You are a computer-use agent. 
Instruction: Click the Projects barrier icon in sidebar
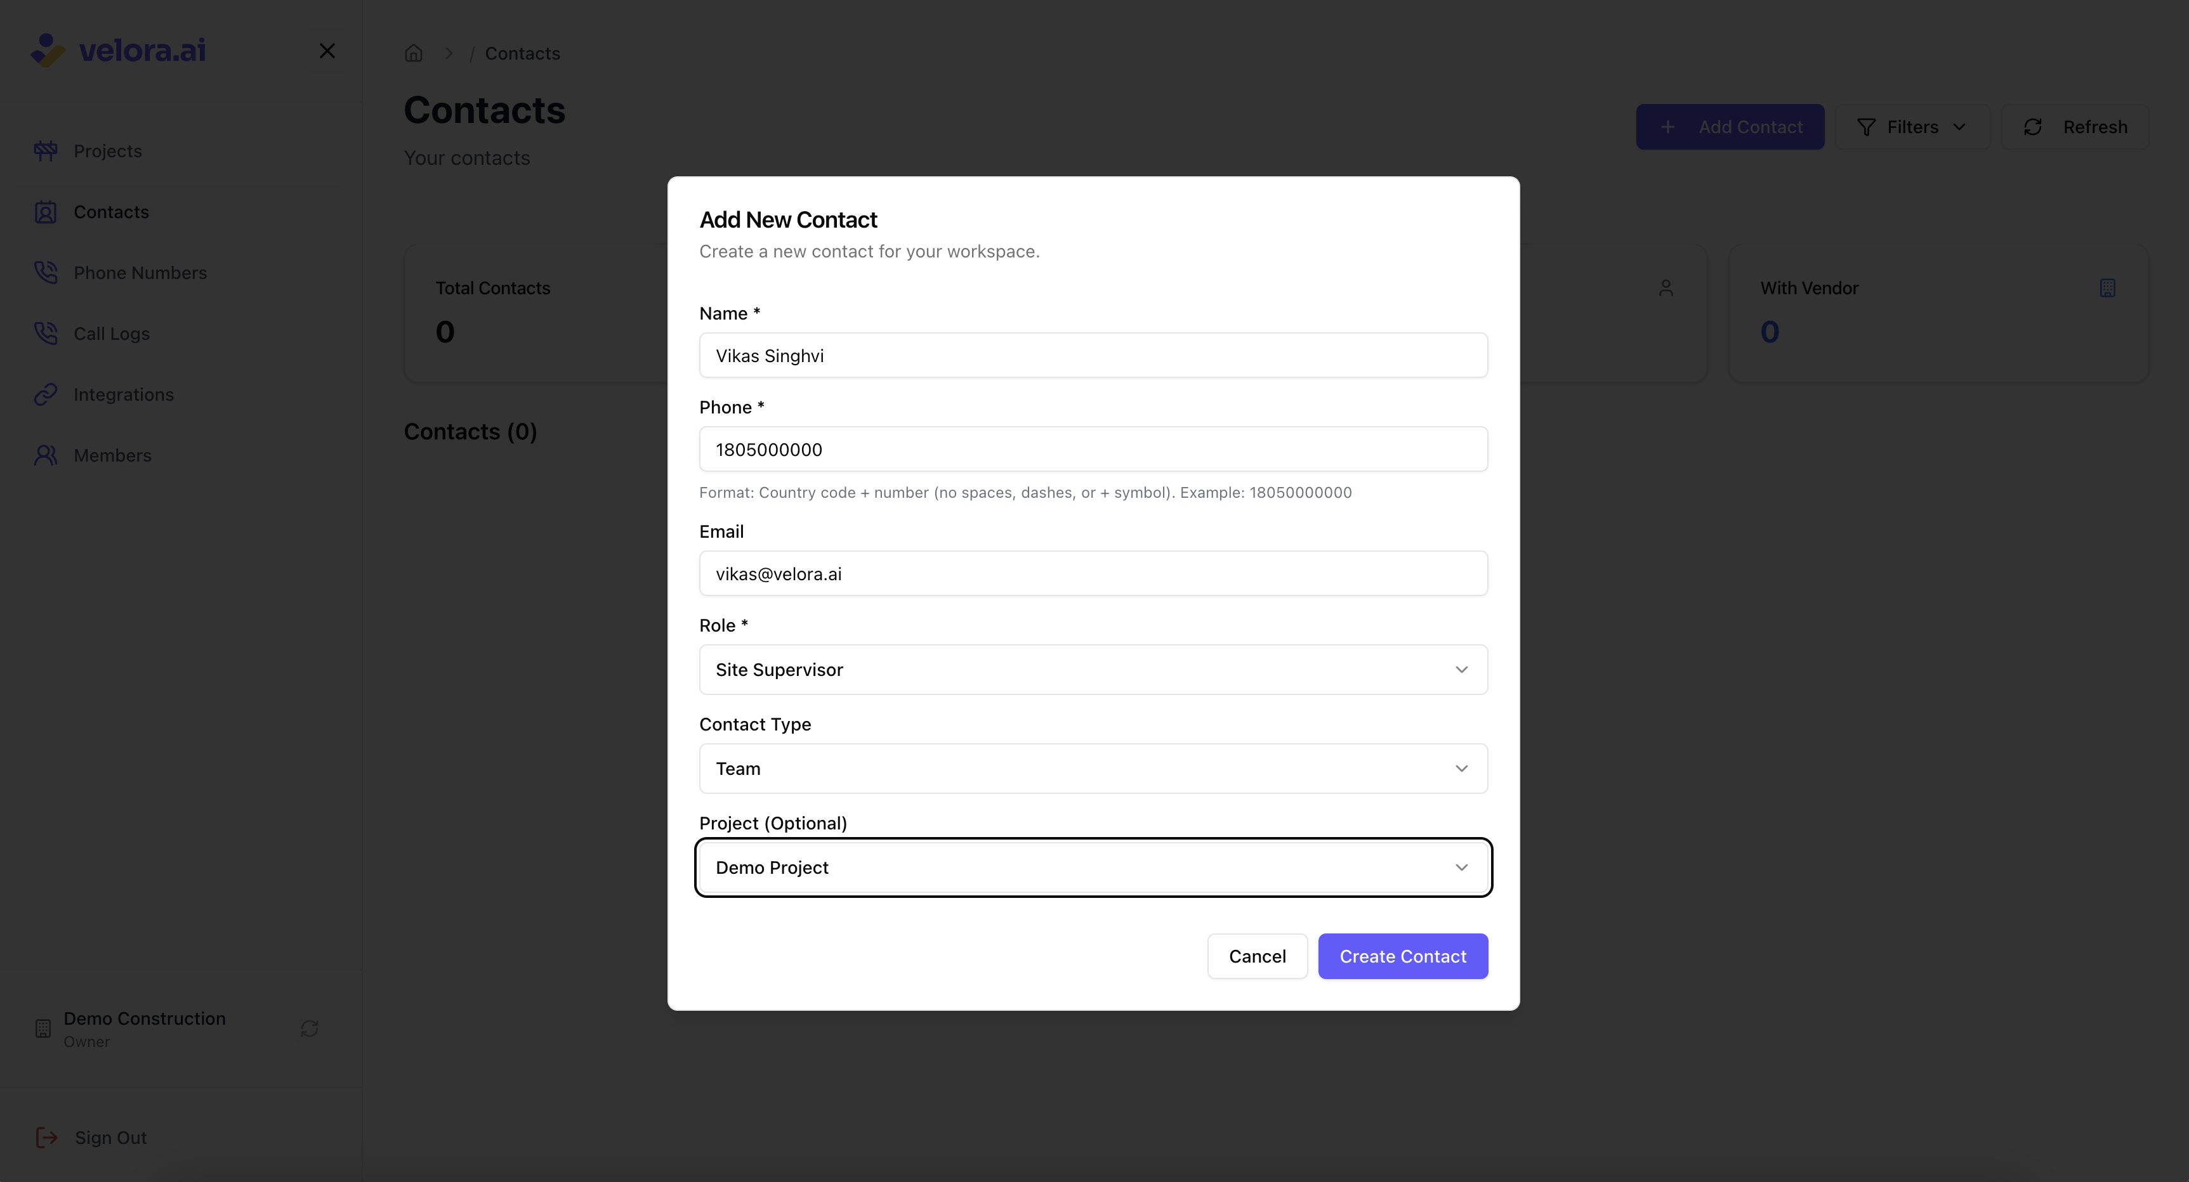click(x=46, y=151)
